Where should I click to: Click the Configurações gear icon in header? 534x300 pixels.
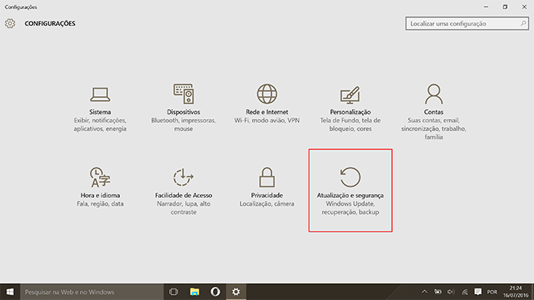(x=10, y=24)
